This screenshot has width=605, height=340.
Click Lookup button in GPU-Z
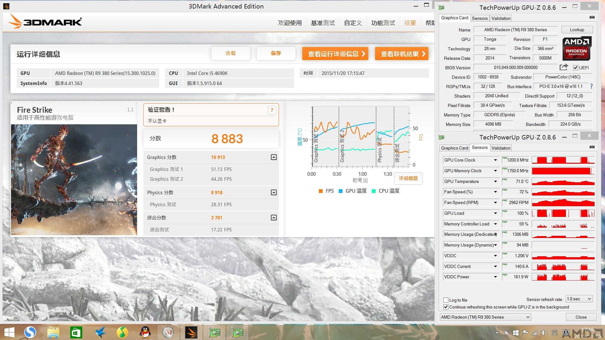coord(577,30)
